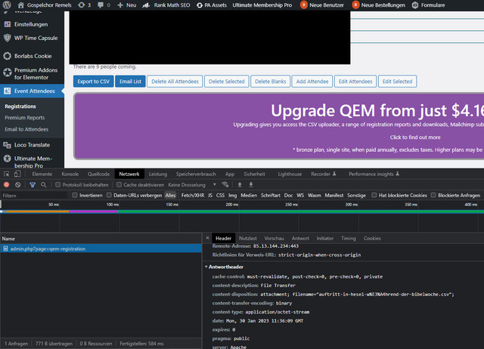
Task: Open the comments bubble icon
Action: (101, 5)
